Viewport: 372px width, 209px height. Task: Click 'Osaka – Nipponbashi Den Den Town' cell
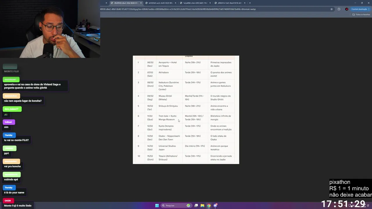[x=169, y=138]
